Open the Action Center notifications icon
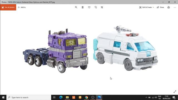Viewport: 178px width, 100px height. tap(174, 97)
